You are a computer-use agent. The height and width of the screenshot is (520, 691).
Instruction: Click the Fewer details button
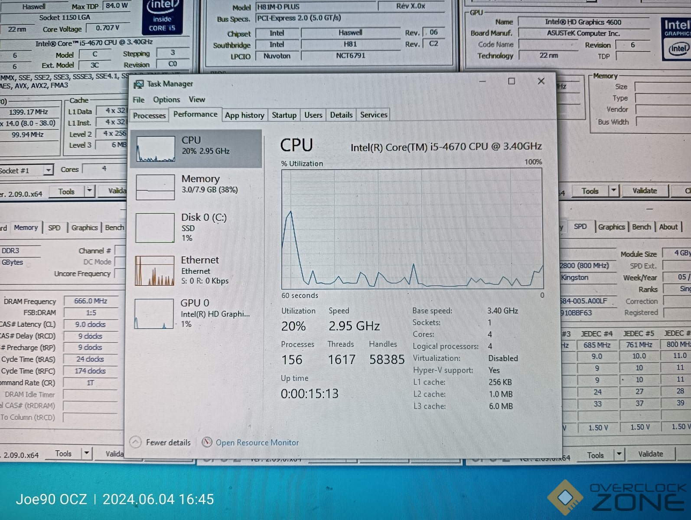[x=160, y=442]
